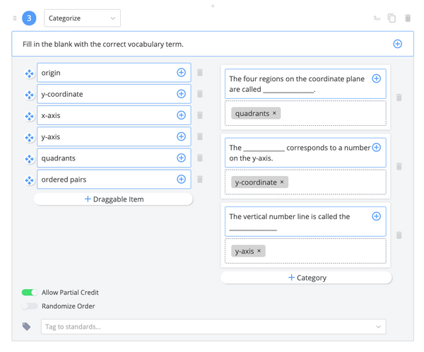
Task: Click the move handle for 'y-axis' item
Action: (x=29, y=137)
